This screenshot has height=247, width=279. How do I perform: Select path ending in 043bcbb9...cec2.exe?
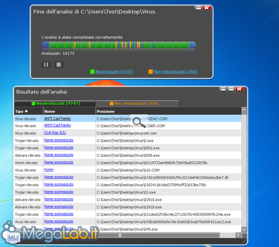click(x=164, y=222)
